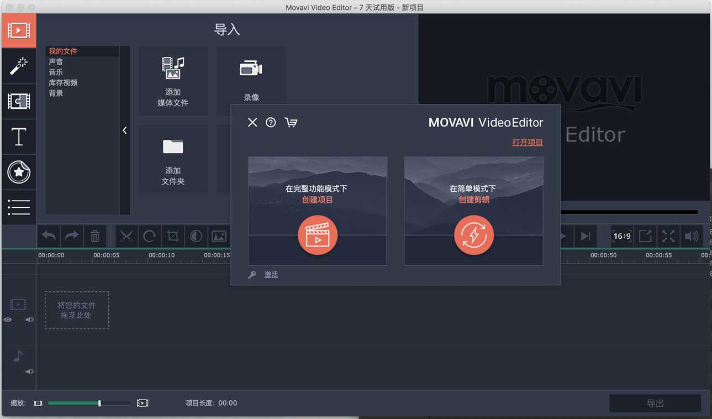The image size is (712, 419).
Task: Click the 00:00:05 timeline ruler mark
Action: (107, 255)
